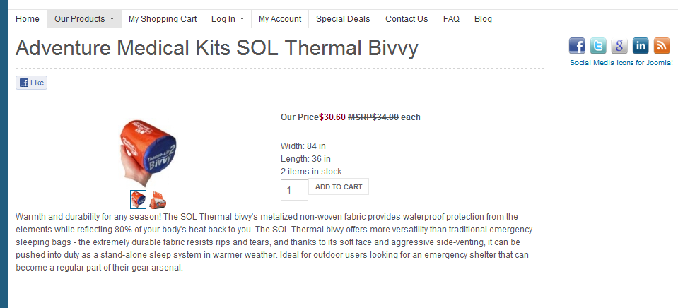Open the Google social media icon

pyautogui.click(x=619, y=46)
